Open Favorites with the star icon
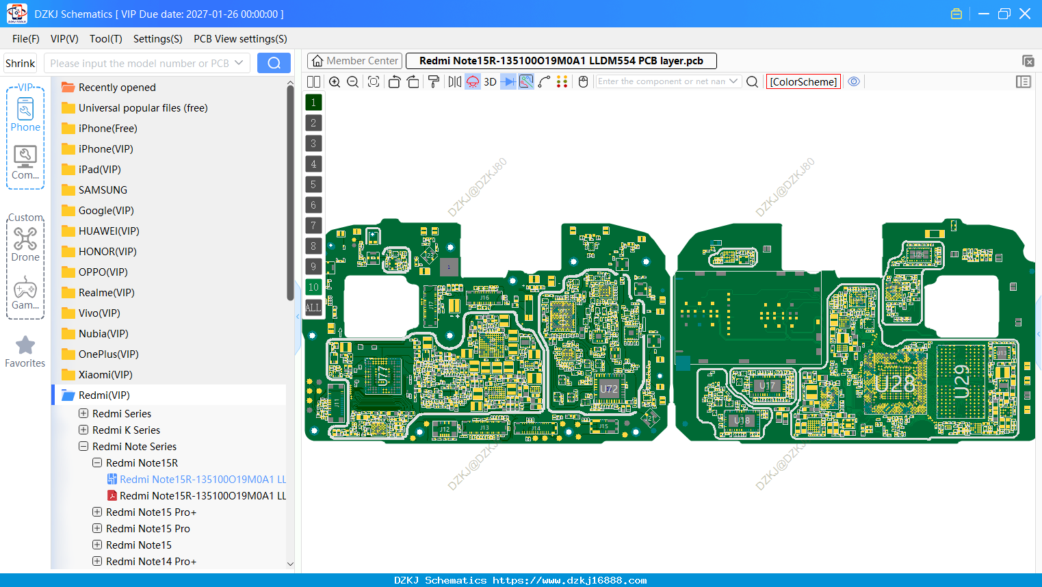1042x587 pixels. 25,352
